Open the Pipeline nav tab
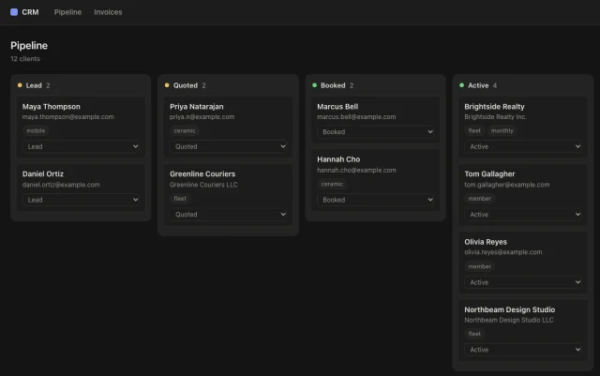The image size is (600, 376). tap(67, 12)
